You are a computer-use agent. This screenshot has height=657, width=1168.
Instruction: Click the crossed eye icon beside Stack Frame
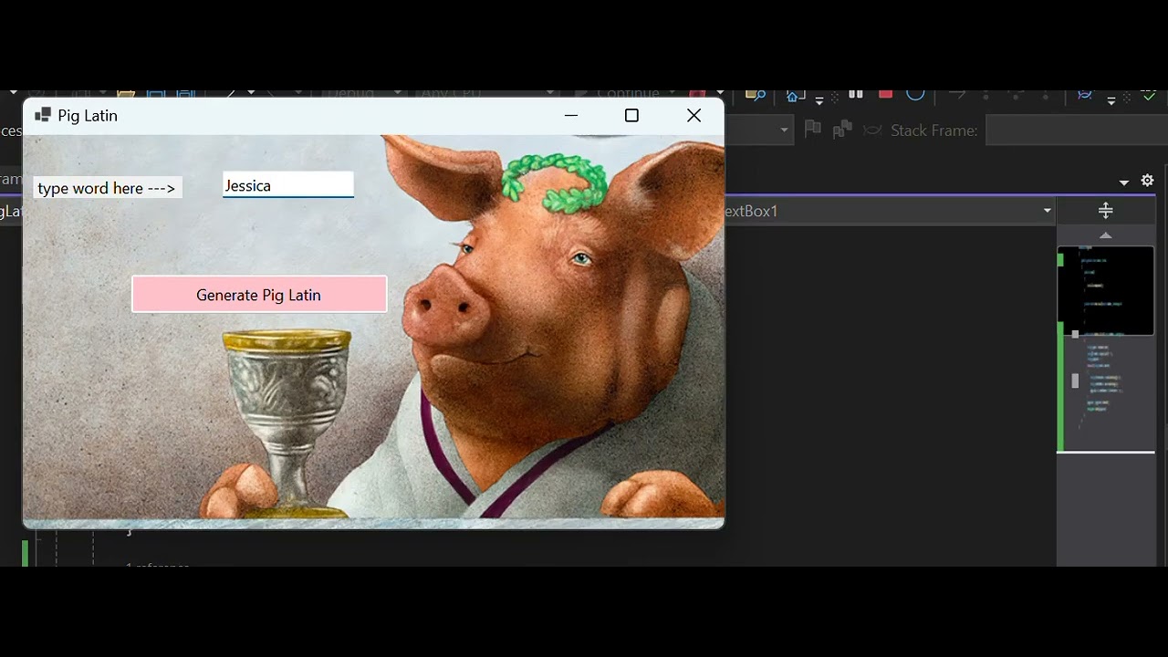click(872, 130)
